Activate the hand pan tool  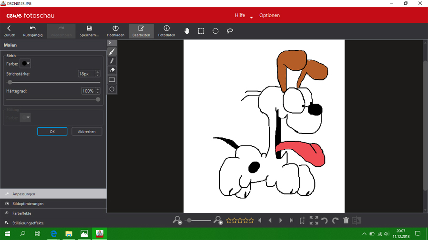pyautogui.click(x=187, y=31)
